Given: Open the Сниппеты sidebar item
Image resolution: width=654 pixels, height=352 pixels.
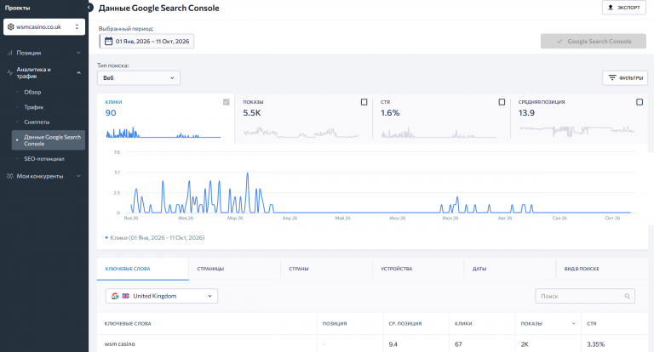Looking at the screenshot, I should tap(37, 122).
